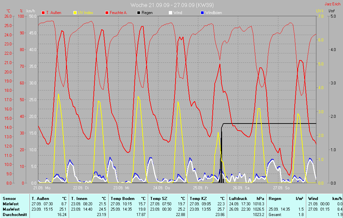The height and width of the screenshot is (218, 343).
Task: Select the Windböen legend label
Action: pos(213,13)
